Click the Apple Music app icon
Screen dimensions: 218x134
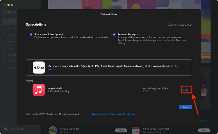(x=39, y=90)
